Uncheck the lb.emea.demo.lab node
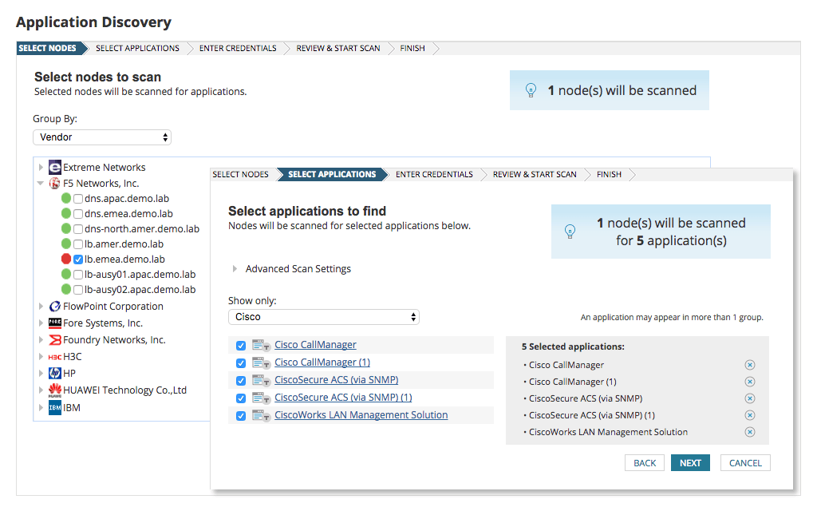The width and height of the screenshot is (817, 511). [x=77, y=259]
